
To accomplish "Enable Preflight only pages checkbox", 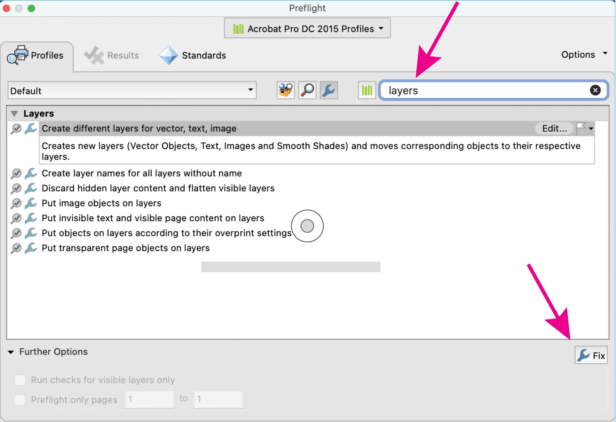I will tap(20, 400).
